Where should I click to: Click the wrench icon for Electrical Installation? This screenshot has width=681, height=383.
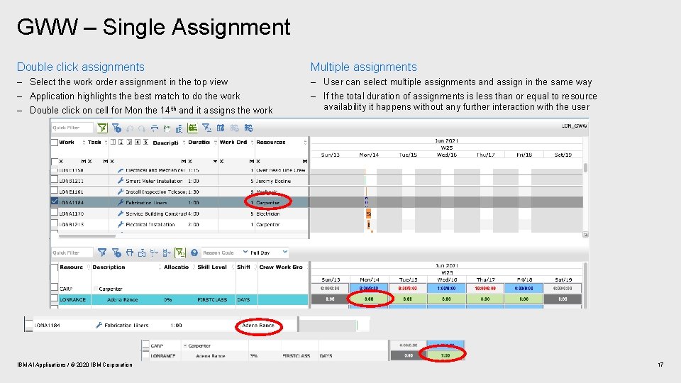pos(121,225)
